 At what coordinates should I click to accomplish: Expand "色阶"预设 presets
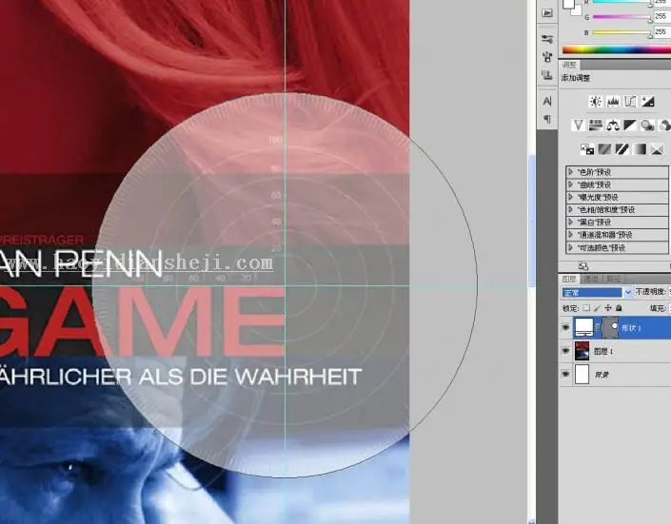click(x=570, y=172)
